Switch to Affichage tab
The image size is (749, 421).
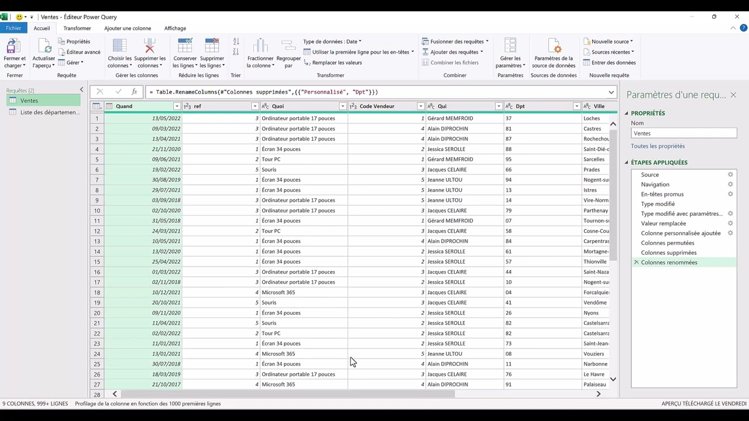pos(175,28)
